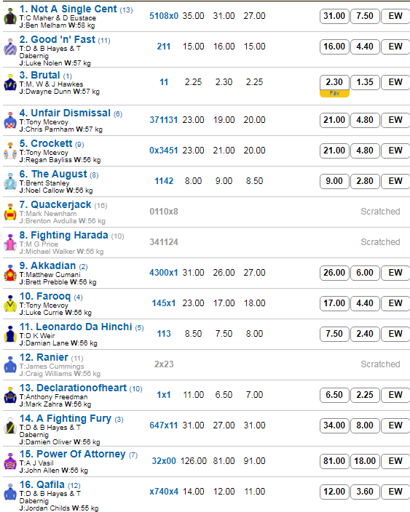This screenshot has width=410, height=512.
Task: Choose EW bet for Qafila
Action: click(395, 492)
